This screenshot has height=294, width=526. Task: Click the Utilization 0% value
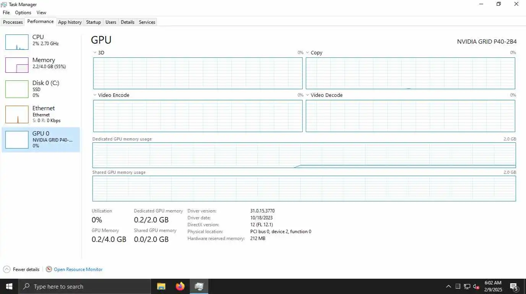97,220
